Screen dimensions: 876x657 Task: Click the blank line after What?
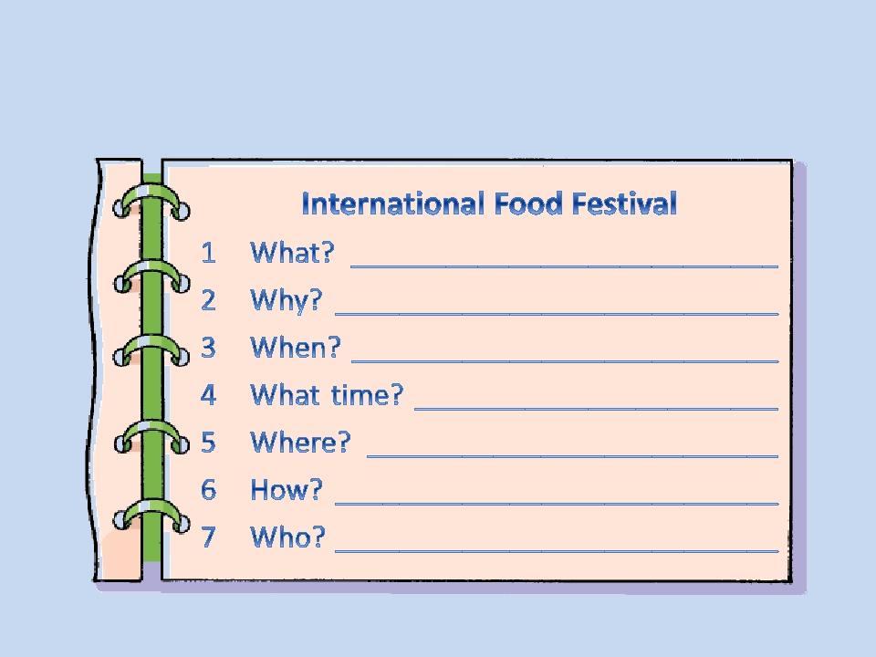564,267
